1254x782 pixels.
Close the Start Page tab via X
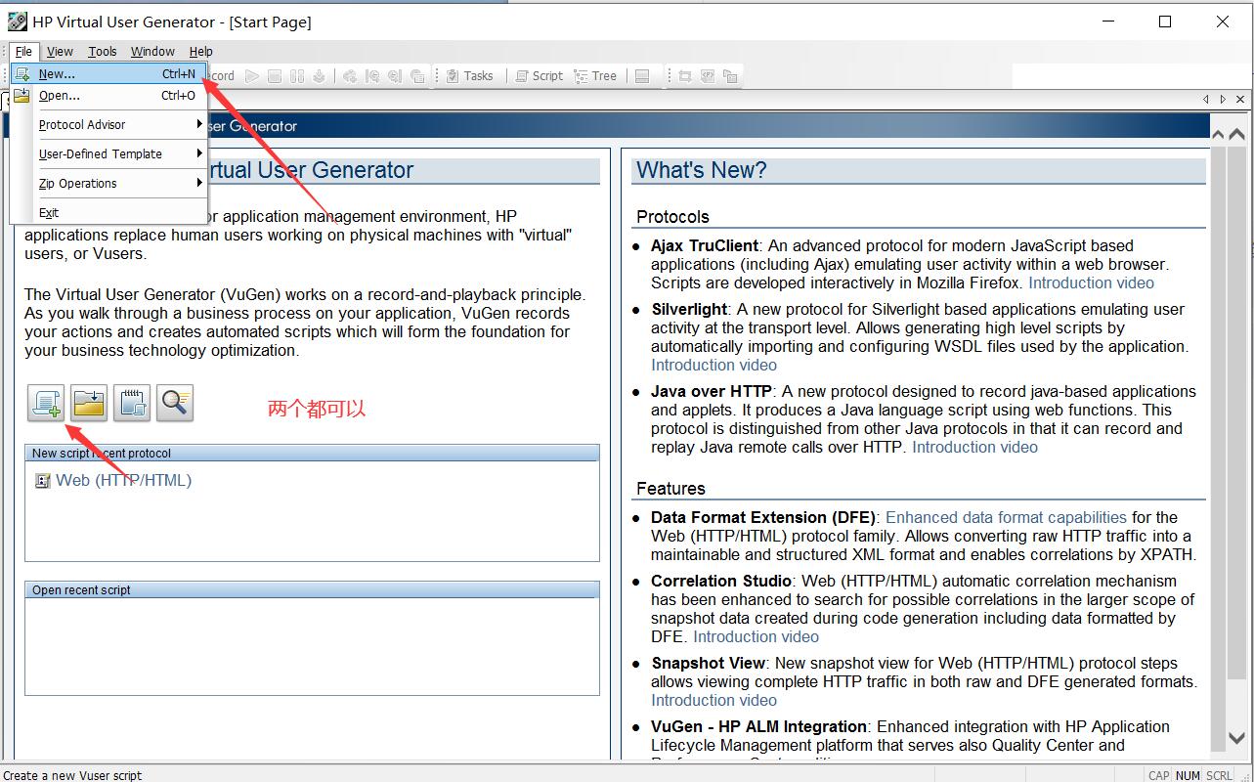pos(1240,100)
